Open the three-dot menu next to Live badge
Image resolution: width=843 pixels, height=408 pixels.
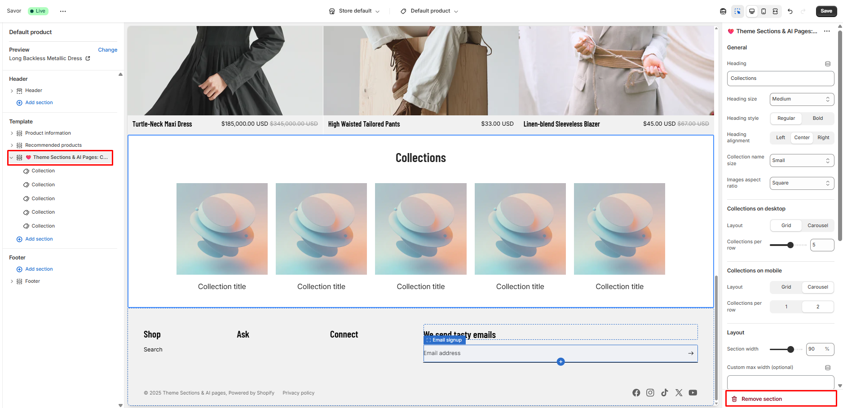(63, 11)
